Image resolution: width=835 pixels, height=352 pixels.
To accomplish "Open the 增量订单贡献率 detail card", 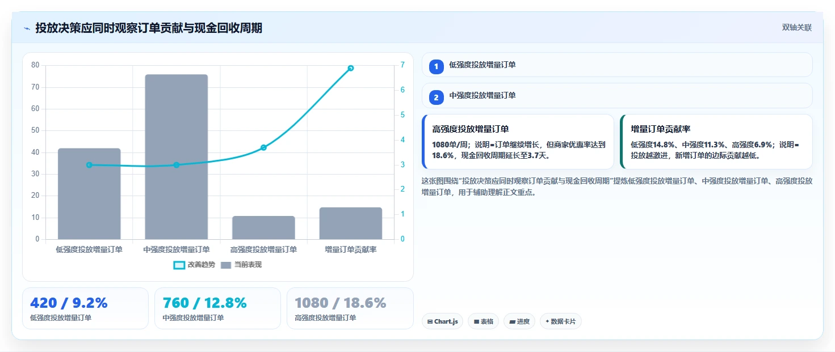I will (716, 142).
